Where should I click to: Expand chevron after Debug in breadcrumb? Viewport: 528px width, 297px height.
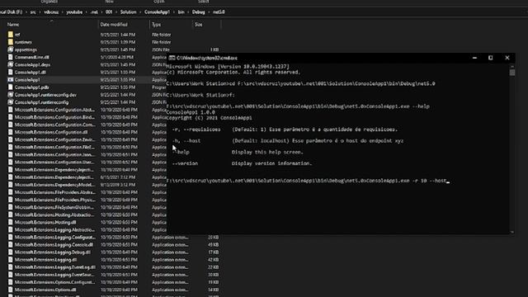tap(209, 12)
